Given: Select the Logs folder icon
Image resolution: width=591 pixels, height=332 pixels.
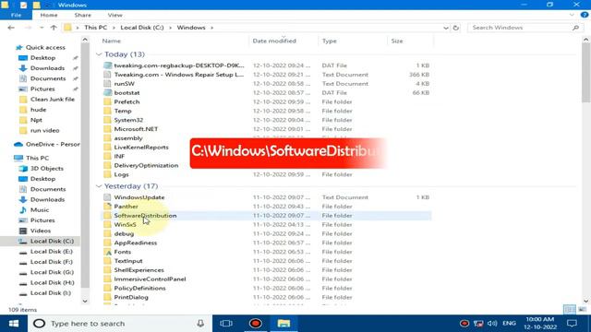Looking at the screenshot, I should point(107,174).
